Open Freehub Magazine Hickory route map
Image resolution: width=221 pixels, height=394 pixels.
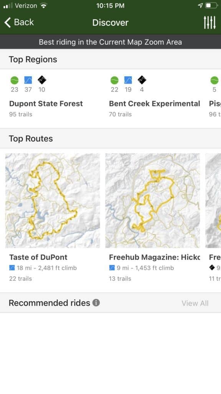[x=153, y=200]
